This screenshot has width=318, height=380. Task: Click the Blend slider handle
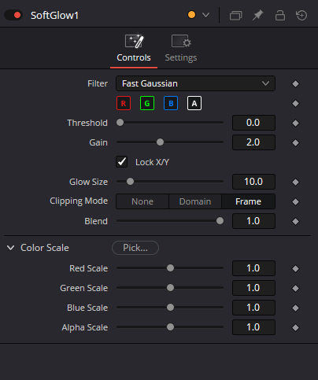[x=220, y=220]
